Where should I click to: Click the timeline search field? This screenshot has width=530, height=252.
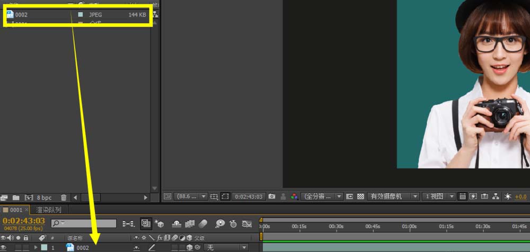(84, 223)
